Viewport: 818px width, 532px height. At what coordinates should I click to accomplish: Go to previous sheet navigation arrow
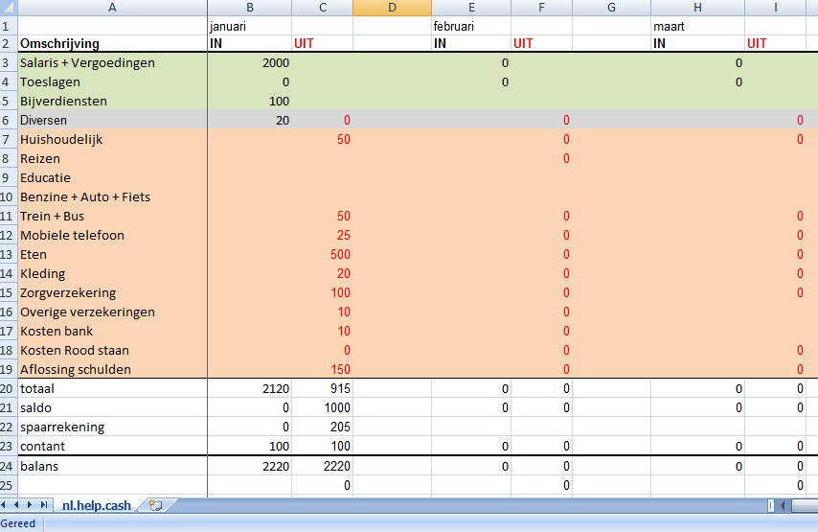pos(16,505)
